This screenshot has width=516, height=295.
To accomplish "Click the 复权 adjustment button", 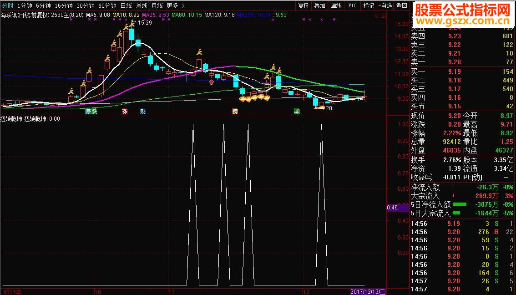I will click(303, 5).
